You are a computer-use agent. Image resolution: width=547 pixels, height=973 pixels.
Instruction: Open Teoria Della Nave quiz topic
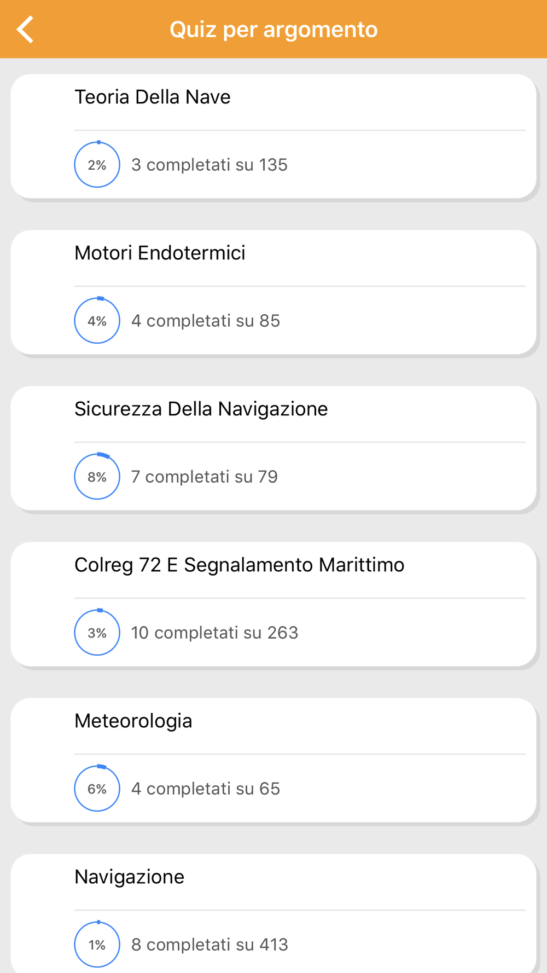(x=273, y=136)
